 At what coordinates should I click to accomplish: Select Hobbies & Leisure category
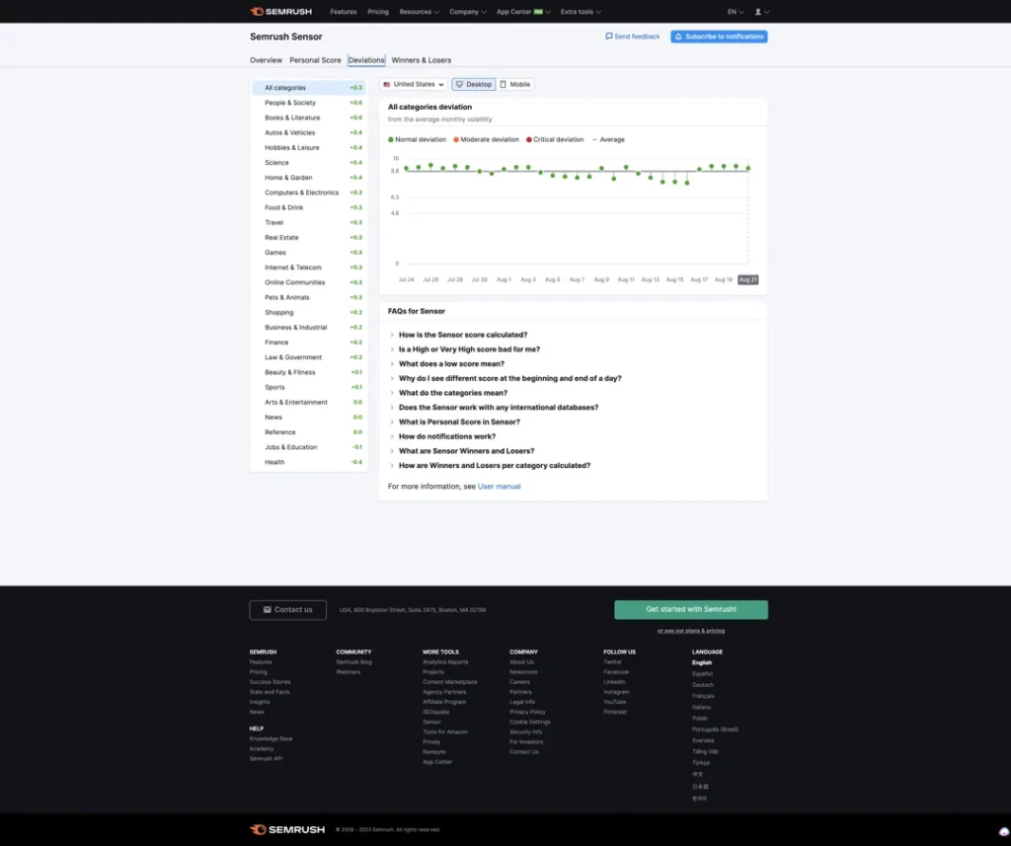pos(309,148)
